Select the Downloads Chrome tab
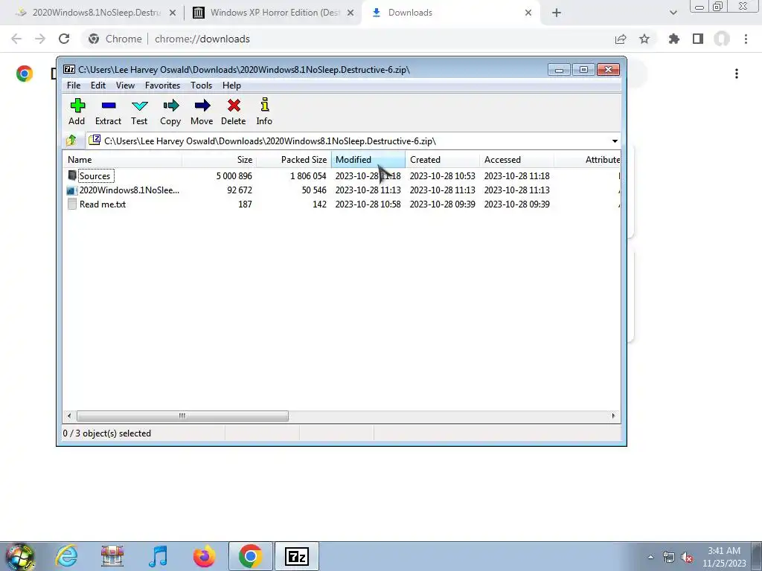762x571 pixels. coord(449,13)
